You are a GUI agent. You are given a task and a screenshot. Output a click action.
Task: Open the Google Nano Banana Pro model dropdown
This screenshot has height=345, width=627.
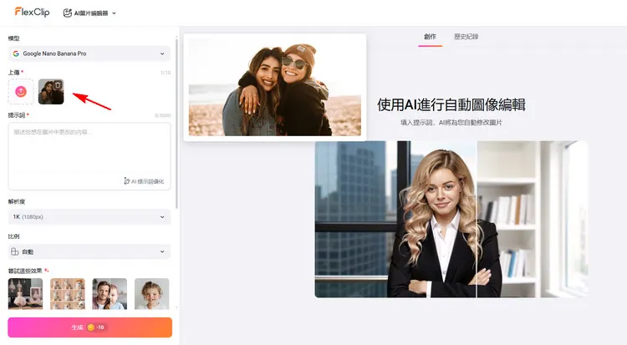[89, 53]
